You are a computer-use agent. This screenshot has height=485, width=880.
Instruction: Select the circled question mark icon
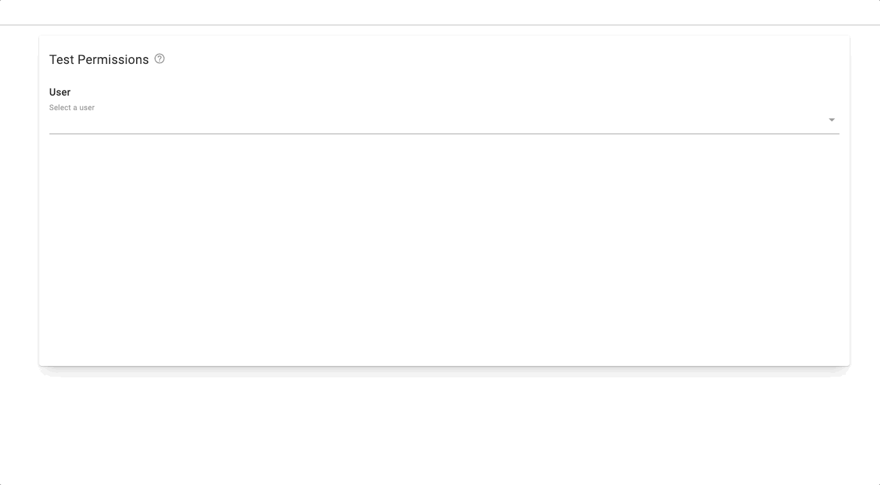click(x=160, y=59)
